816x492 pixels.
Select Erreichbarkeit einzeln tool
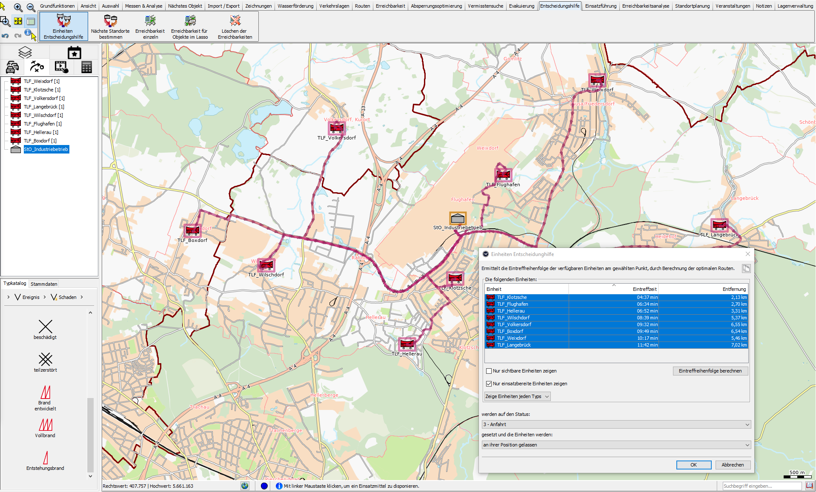pos(150,26)
